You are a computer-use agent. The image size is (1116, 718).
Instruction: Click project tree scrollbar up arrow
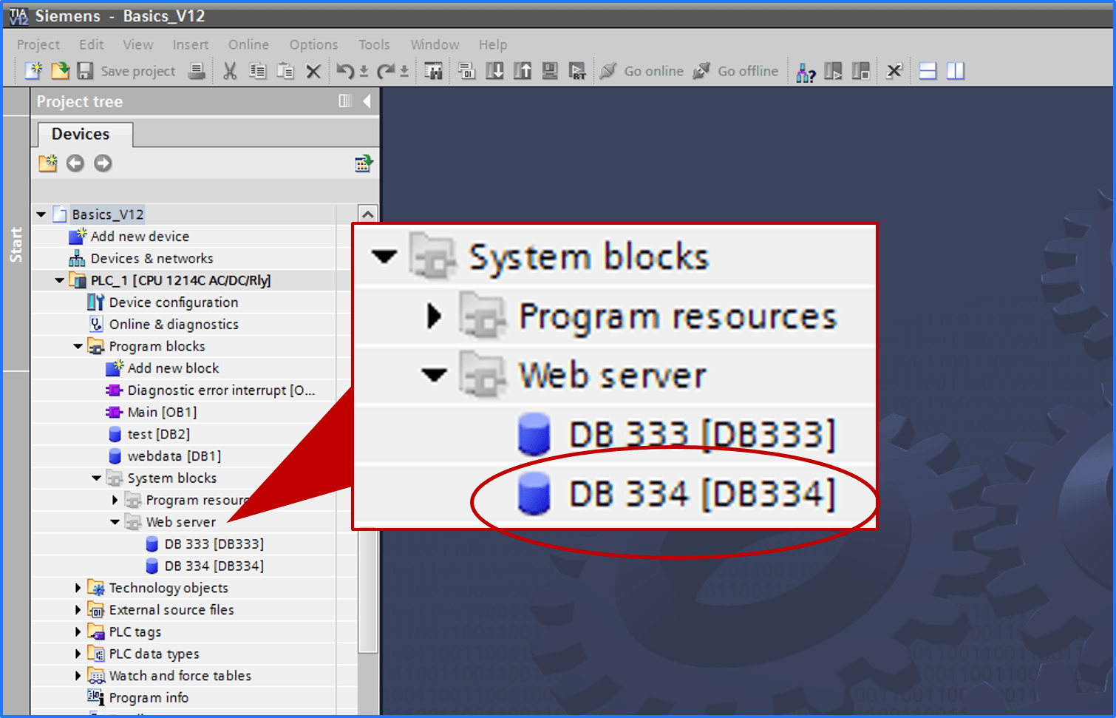368,214
